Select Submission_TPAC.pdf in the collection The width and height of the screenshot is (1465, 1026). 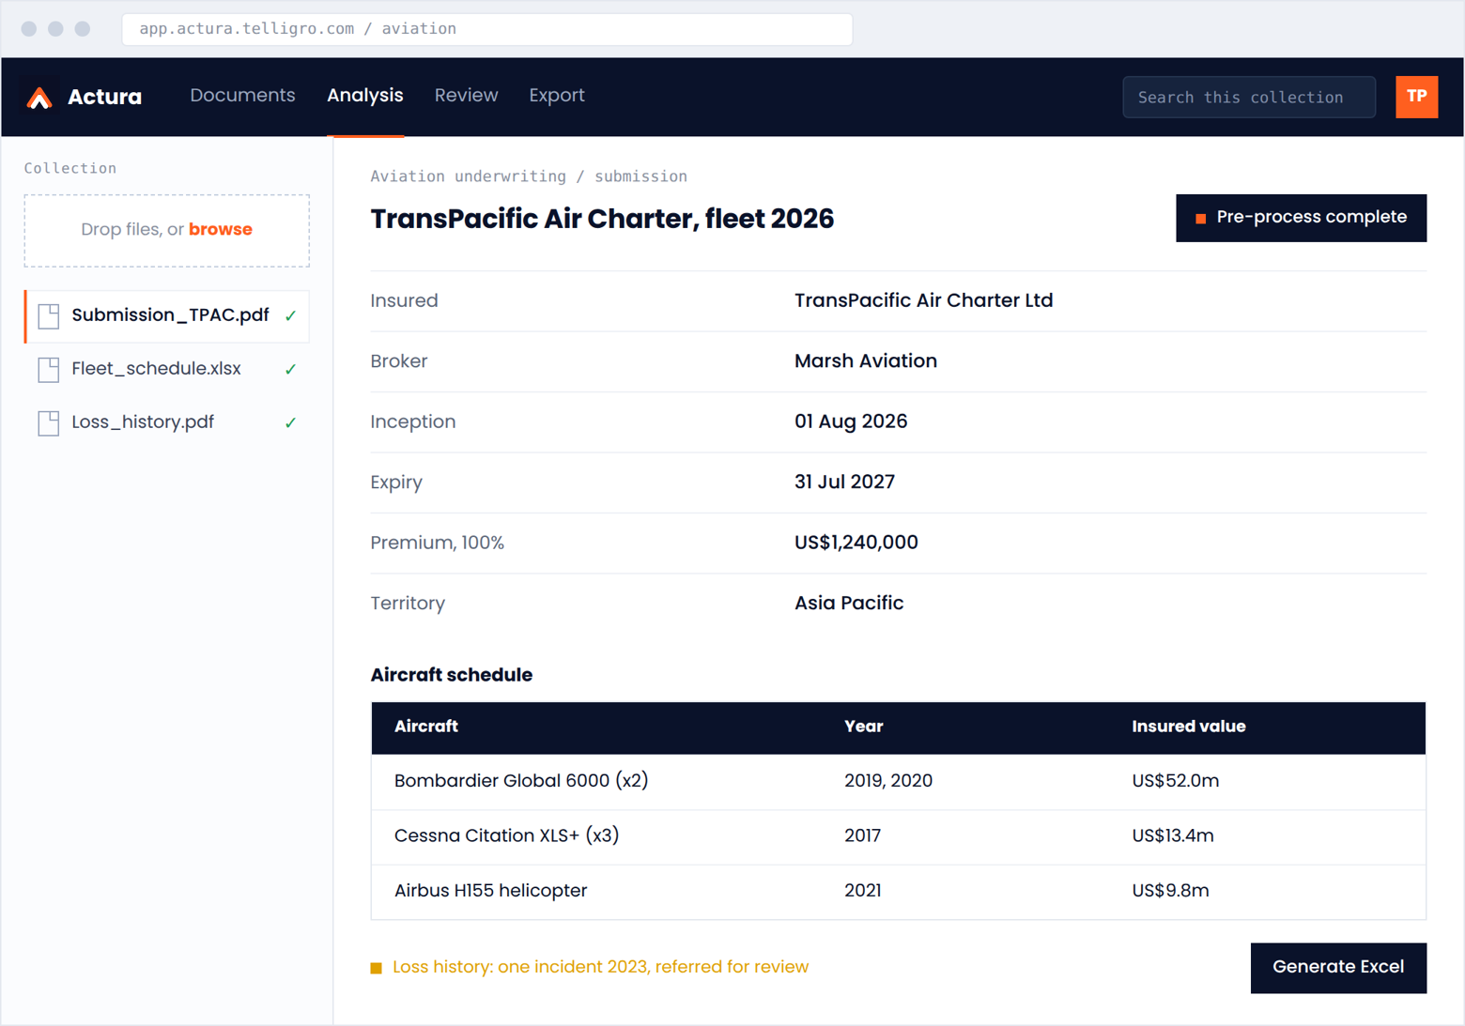click(x=167, y=315)
